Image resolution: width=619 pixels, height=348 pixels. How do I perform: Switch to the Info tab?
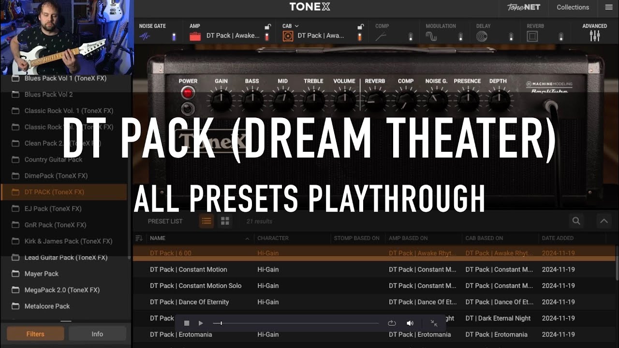click(x=97, y=334)
